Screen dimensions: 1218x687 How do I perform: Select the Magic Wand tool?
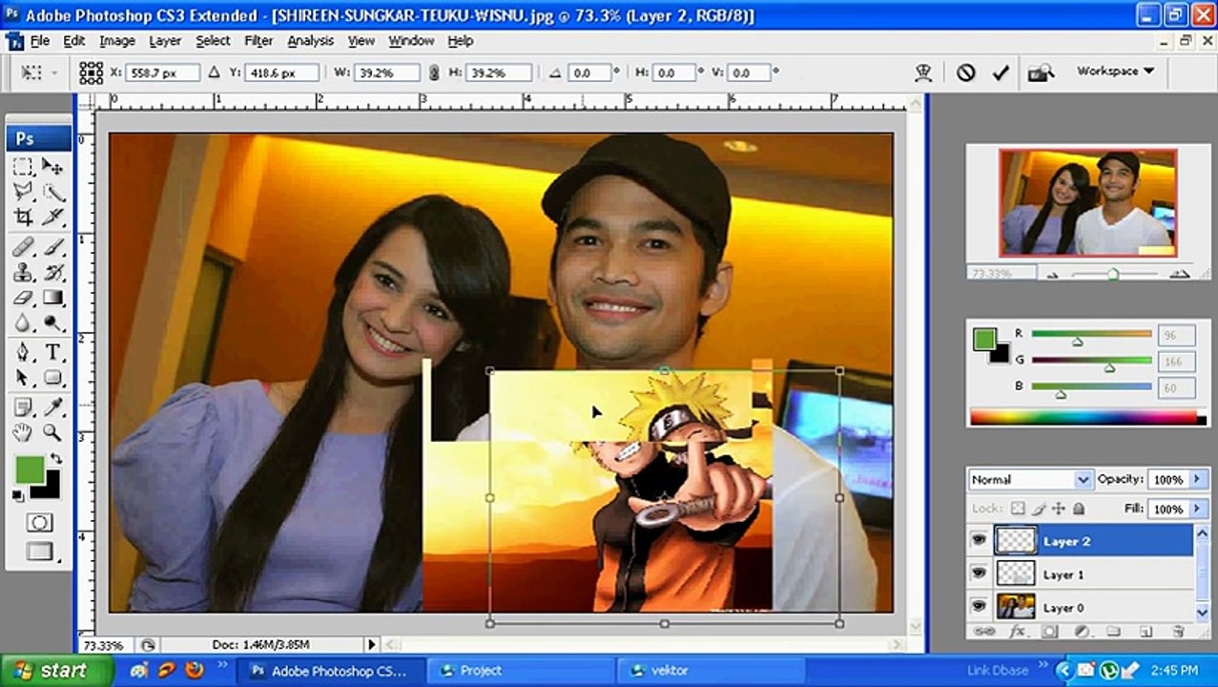pyautogui.click(x=52, y=192)
